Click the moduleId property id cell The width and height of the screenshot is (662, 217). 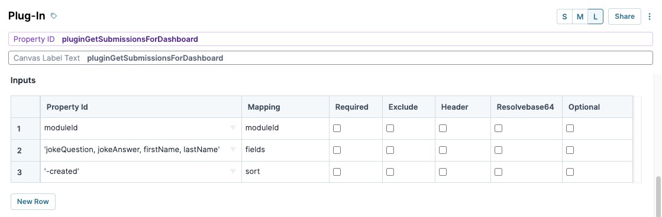click(x=141, y=129)
